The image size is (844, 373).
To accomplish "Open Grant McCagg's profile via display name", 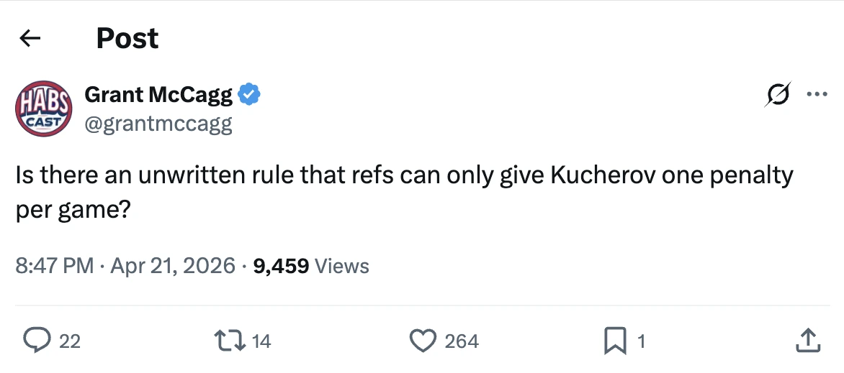I will [158, 94].
